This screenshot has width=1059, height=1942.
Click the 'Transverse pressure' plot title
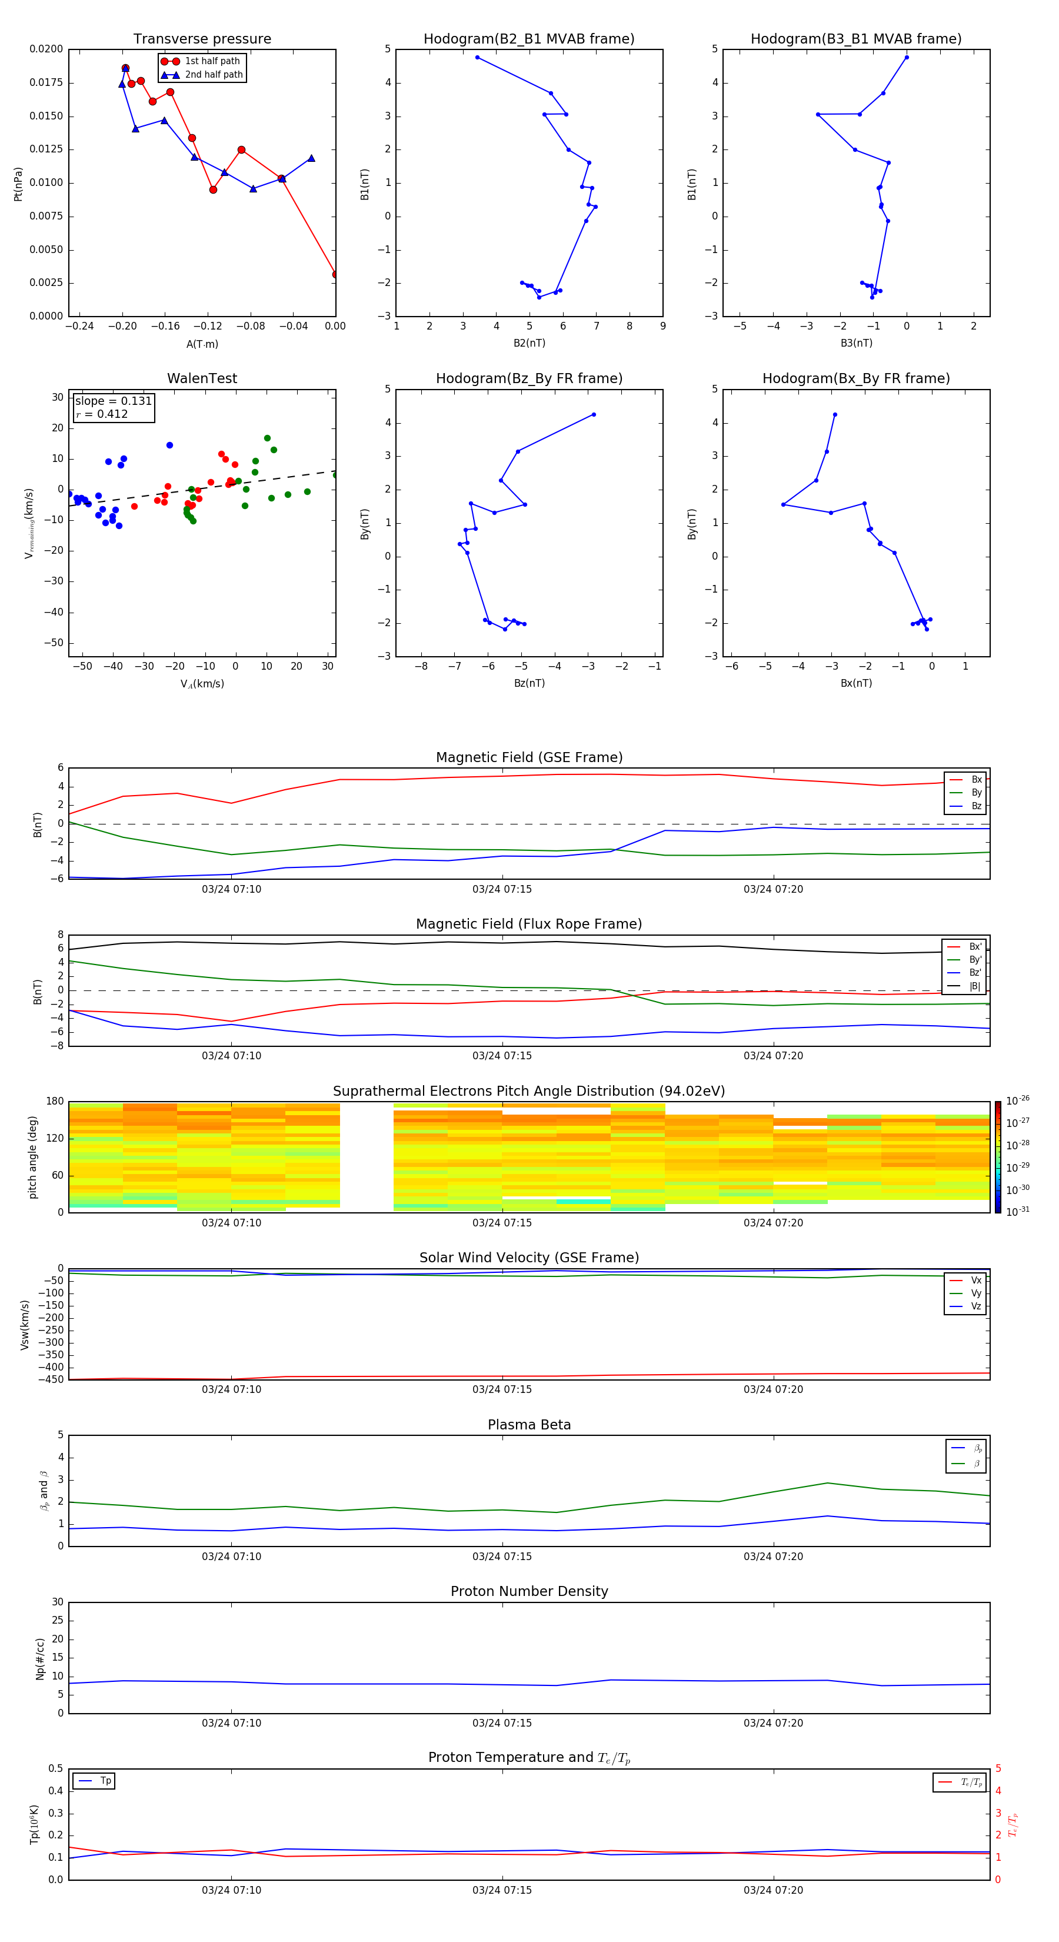point(202,39)
